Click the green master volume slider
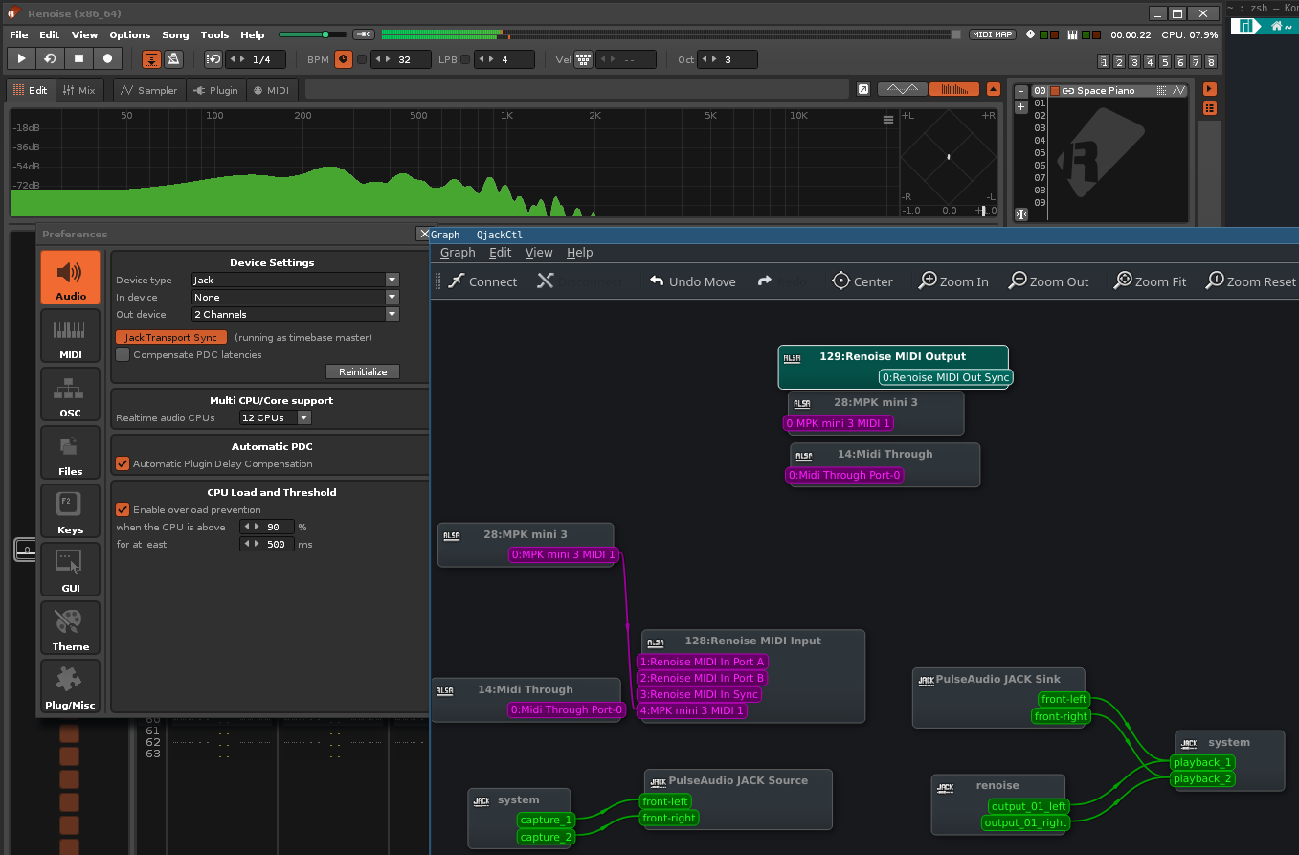The width and height of the screenshot is (1299, 855). (314, 34)
